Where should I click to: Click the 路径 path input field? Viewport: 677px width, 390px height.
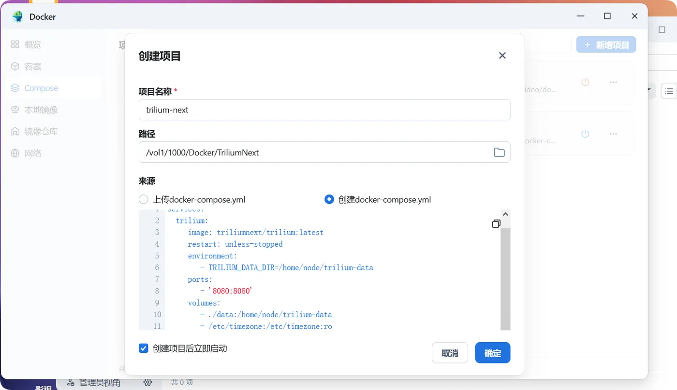[x=324, y=152]
